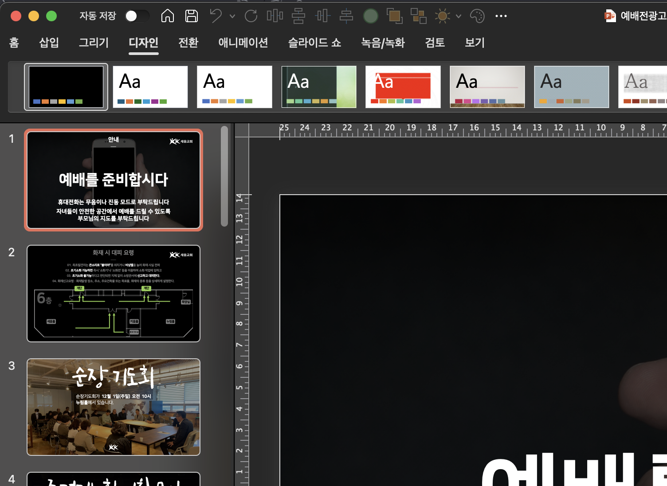Select slide 2 thumbnail 화재 시 대피 요령

[114, 294]
